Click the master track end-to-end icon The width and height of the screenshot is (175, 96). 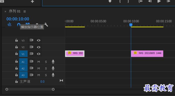tap(61, 81)
